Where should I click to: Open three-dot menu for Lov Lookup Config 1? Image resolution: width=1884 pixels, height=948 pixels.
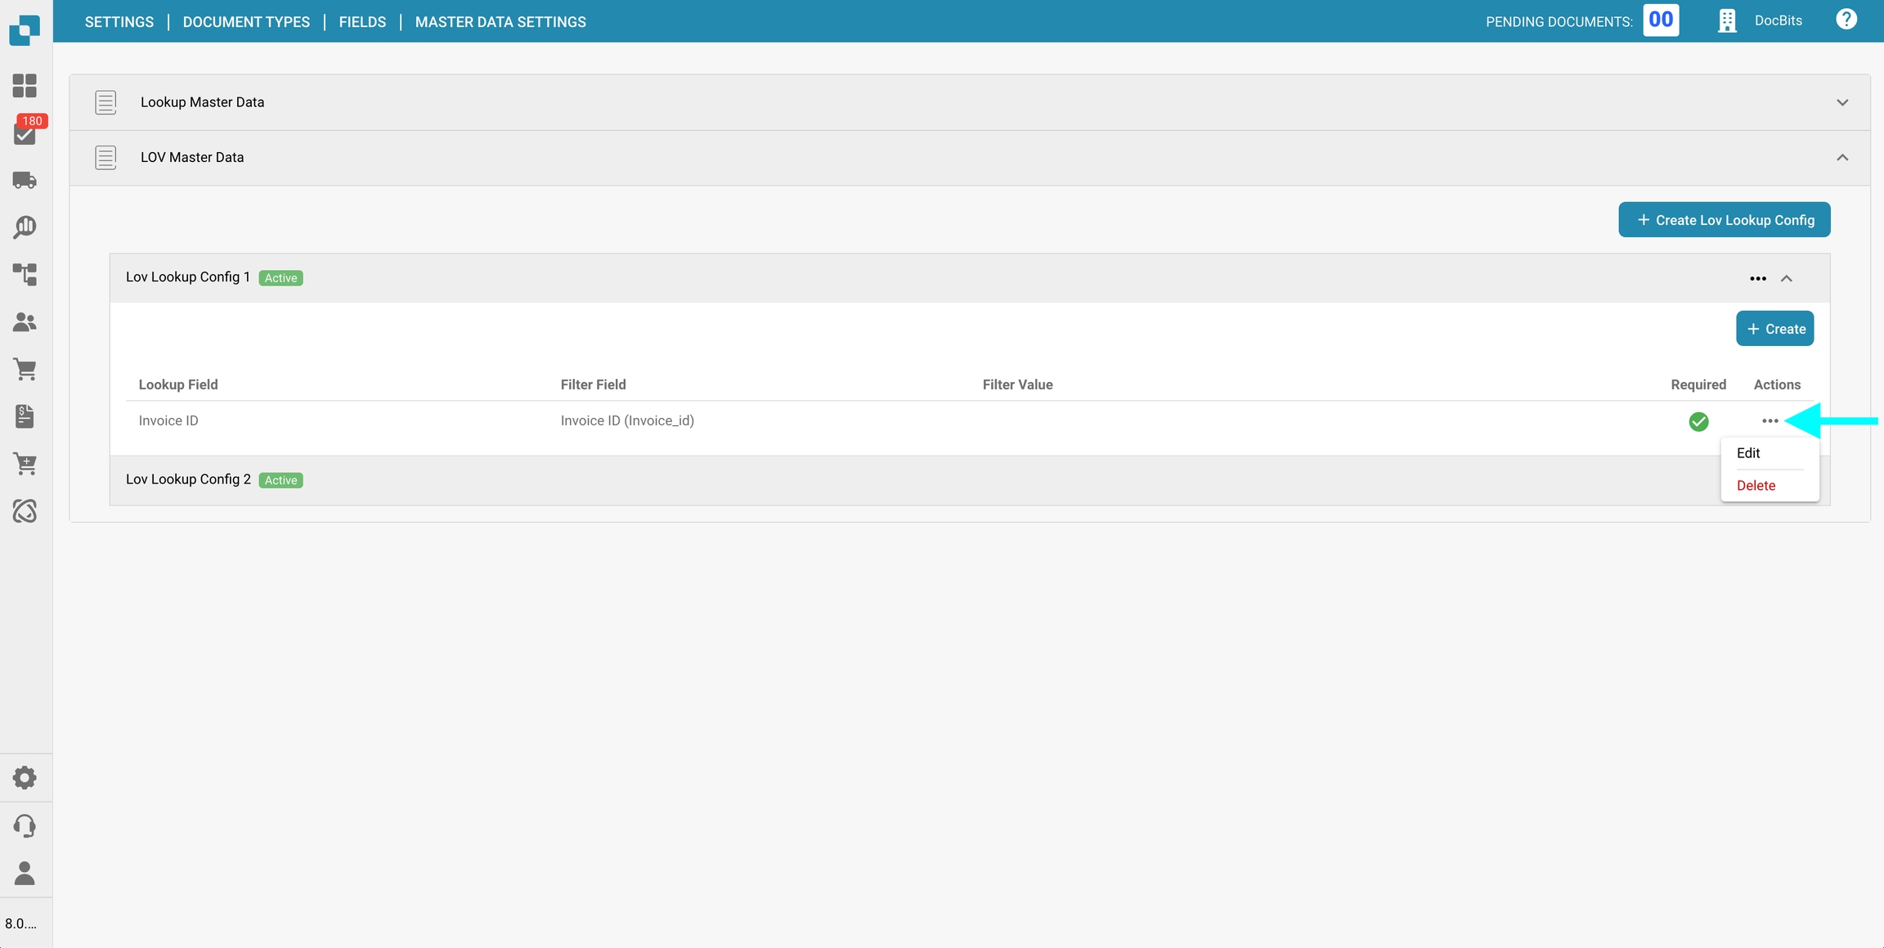tap(1757, 278)
